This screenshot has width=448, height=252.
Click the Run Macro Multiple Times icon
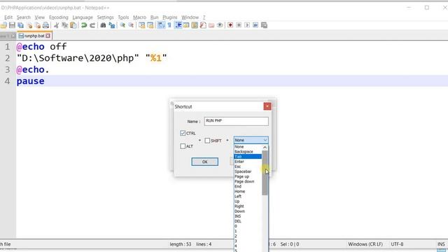[255, 25]
